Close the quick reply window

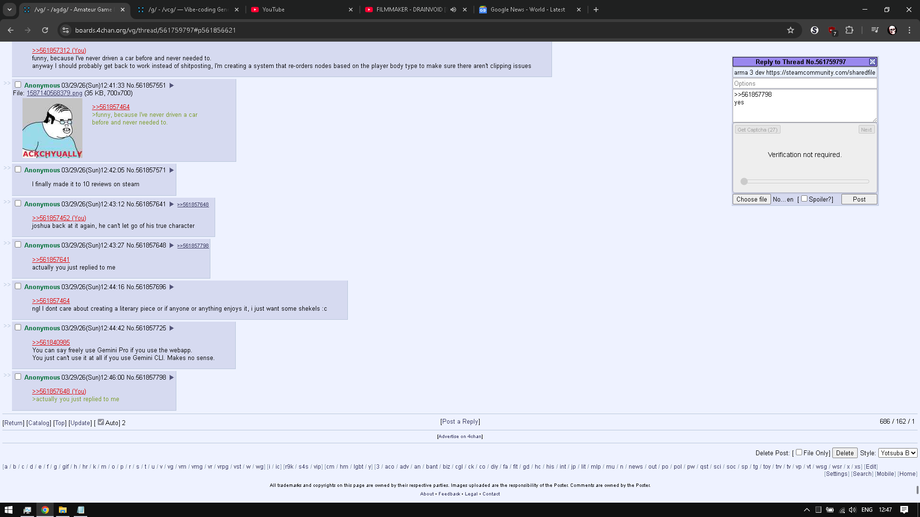[873, 62]
